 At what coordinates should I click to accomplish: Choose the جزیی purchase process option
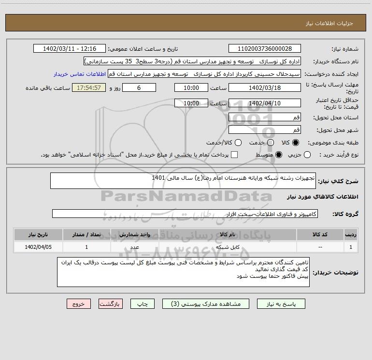[x=307, y=155]
